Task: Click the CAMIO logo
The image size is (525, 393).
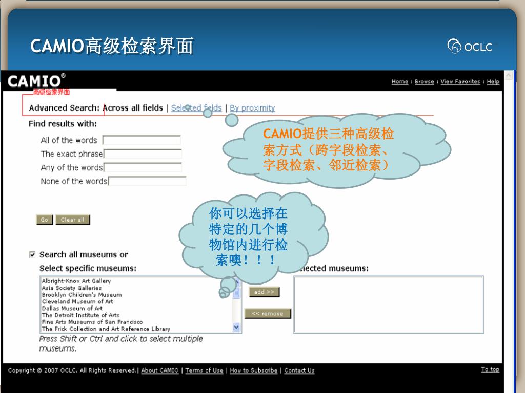Action: 36,81
